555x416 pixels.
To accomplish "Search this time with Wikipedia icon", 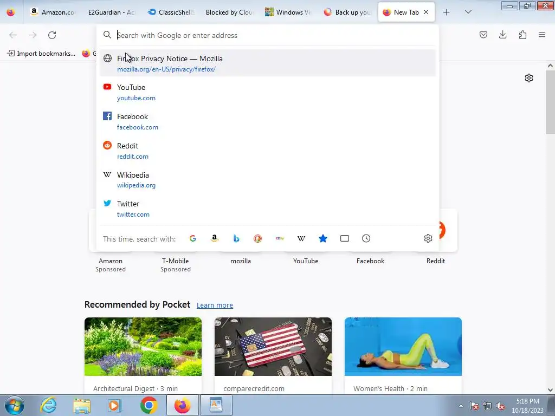I will (x=301, y=238).
